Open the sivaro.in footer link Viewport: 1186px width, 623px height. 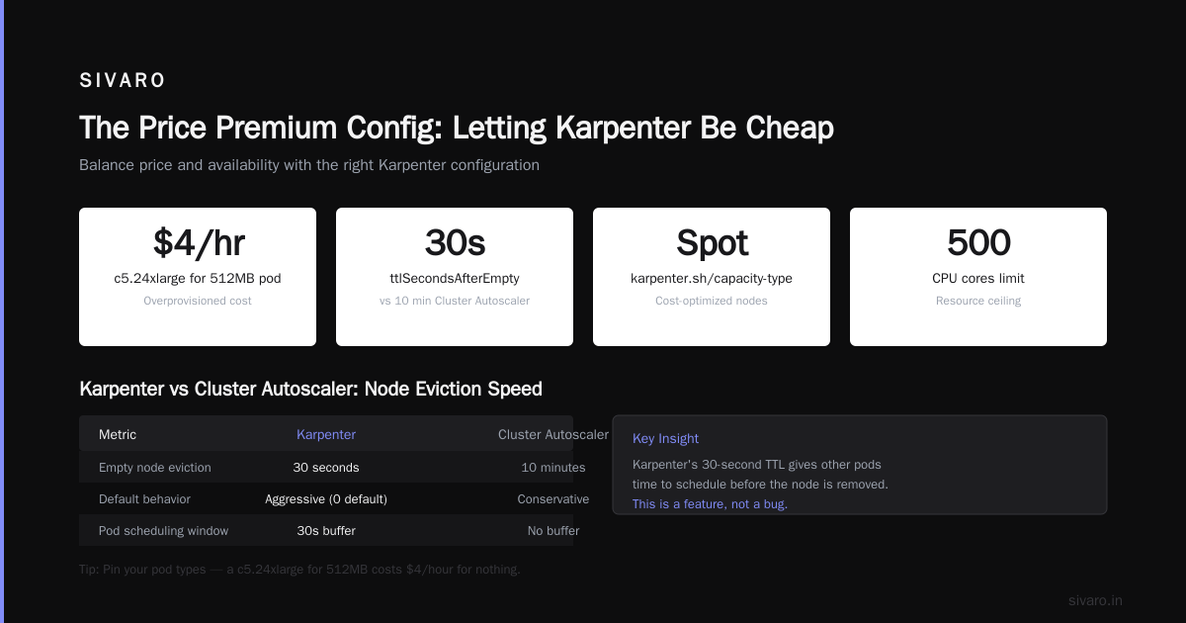1095,600
